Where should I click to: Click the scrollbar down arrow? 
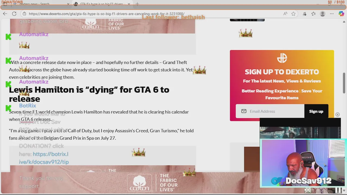345,191
